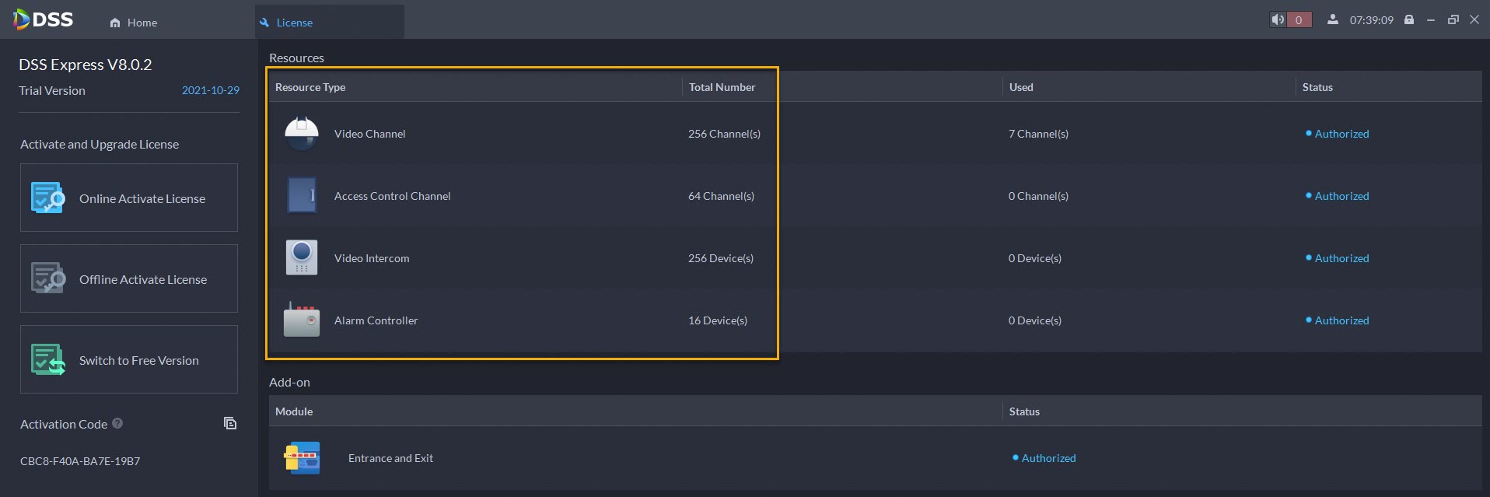Click the Alarm Controller icon
This screenshot has height=497, width=1490.
point(302,320)
